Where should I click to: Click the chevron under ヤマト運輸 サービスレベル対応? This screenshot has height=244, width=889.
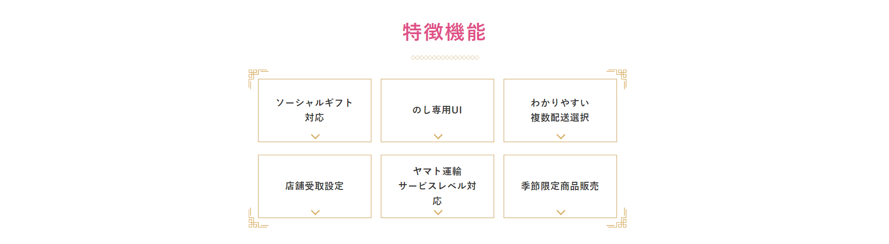pyautogui.click(x=438, y=212)
